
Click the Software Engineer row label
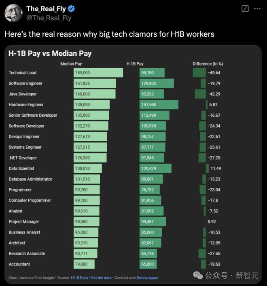pos(25,83)
